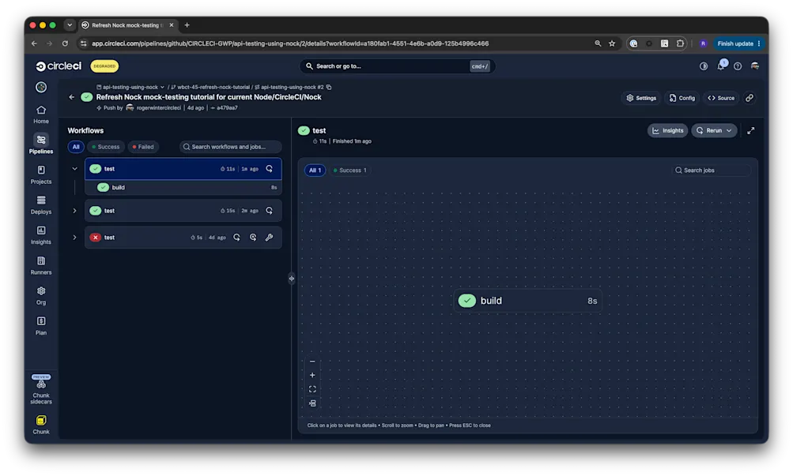
Task: Open the Pipelines sidebar item
Action: pos(41,144)
